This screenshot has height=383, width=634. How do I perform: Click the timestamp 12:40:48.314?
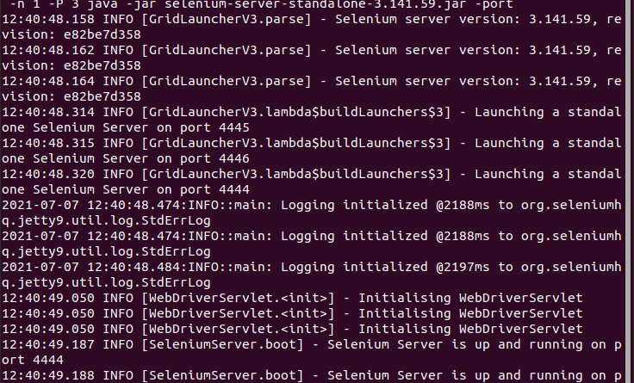48,112
